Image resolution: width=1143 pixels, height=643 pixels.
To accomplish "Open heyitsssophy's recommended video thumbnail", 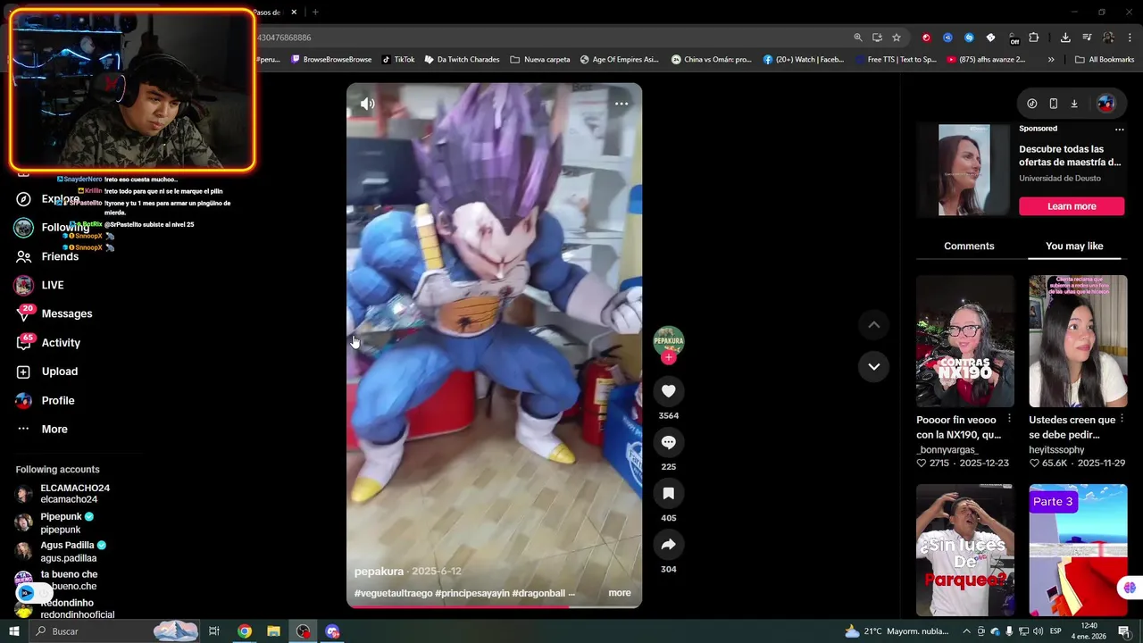I will (1078, 341).
